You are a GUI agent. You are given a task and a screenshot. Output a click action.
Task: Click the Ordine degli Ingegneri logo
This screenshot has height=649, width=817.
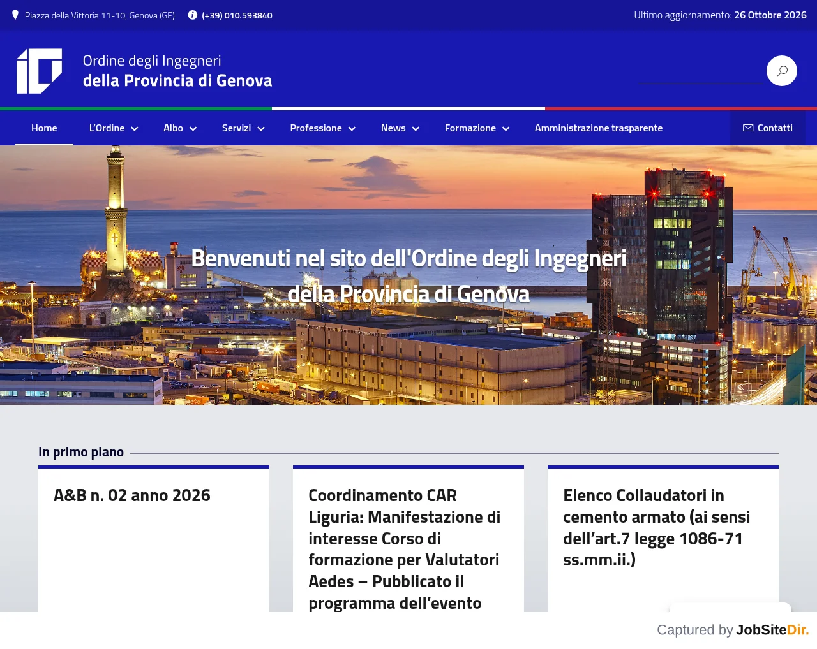click(40, 71)
